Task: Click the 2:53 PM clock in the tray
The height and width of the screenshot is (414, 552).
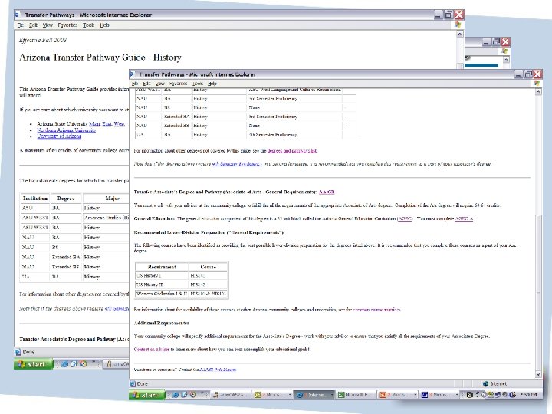Action: coord(528,395)
